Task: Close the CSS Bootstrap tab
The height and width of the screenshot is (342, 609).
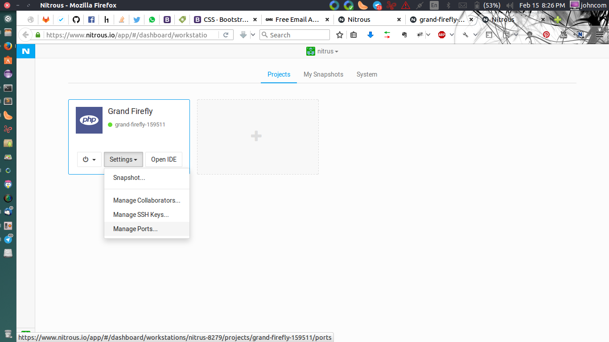Action: 255,20
